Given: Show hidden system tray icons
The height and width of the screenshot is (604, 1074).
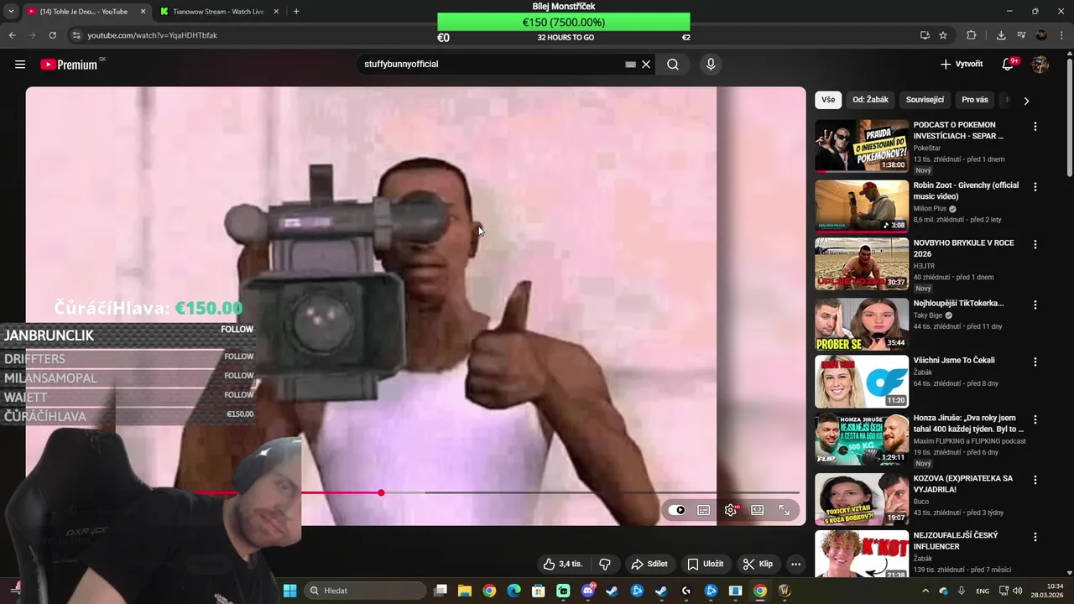Looking at the screenshot, I should coord(925,591).
